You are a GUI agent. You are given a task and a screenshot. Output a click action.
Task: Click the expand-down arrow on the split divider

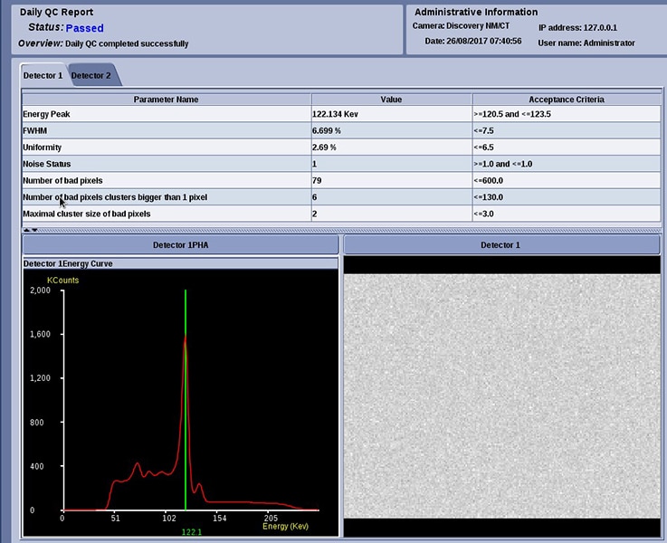tap(34, 230)
